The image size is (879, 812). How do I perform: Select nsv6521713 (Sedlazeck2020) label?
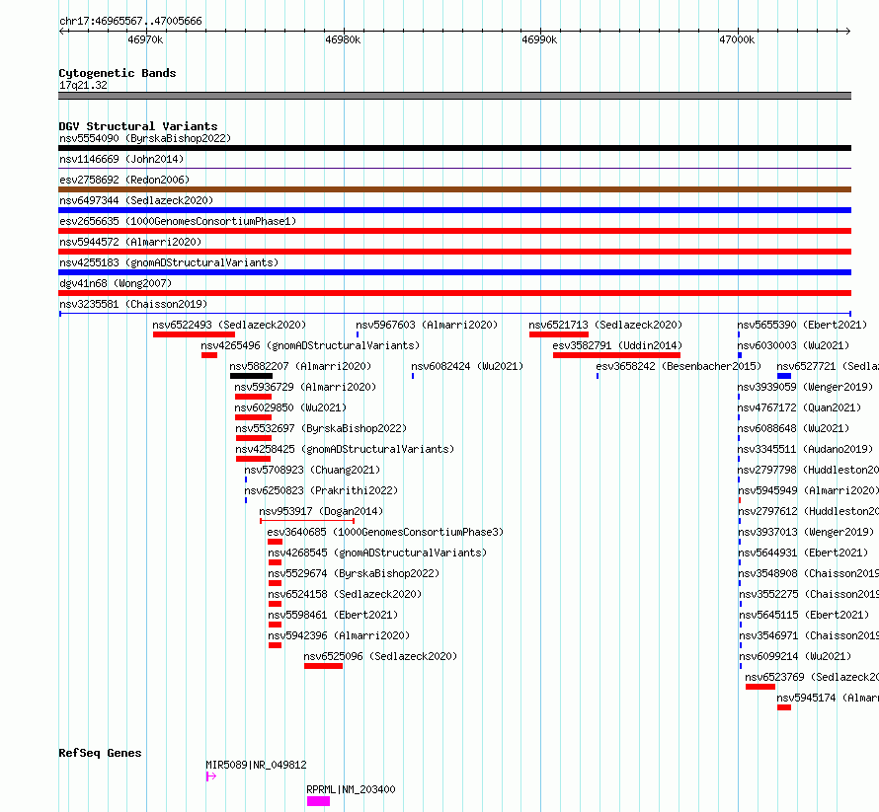tap(605, 325)
